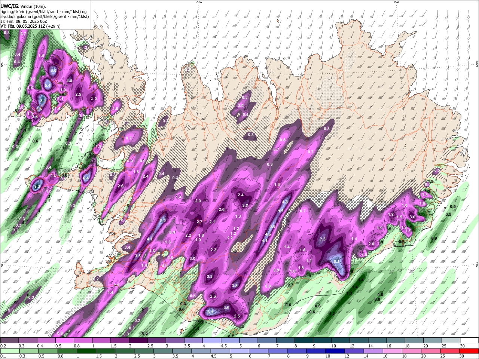This screenshot has height=359, width=479.
Task: Click the 'slydda/snjókoma' legend description line
Action: pos(45,16)
